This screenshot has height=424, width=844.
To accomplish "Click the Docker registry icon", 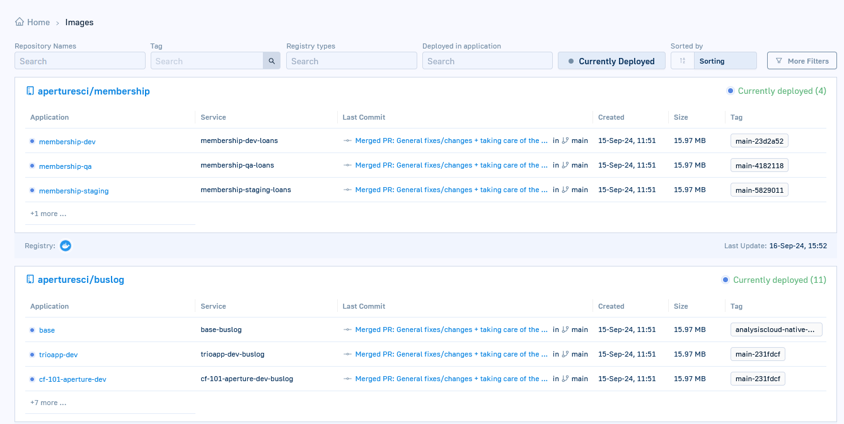I will point(66,246).
